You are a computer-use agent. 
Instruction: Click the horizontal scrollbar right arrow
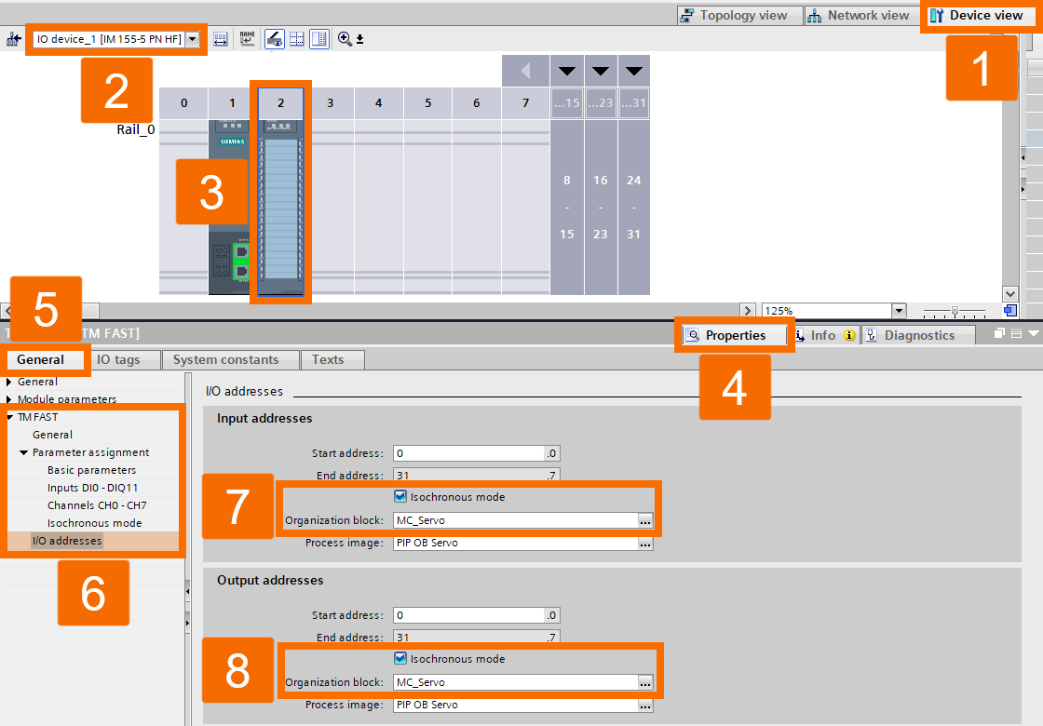click(x=748, y=311)
